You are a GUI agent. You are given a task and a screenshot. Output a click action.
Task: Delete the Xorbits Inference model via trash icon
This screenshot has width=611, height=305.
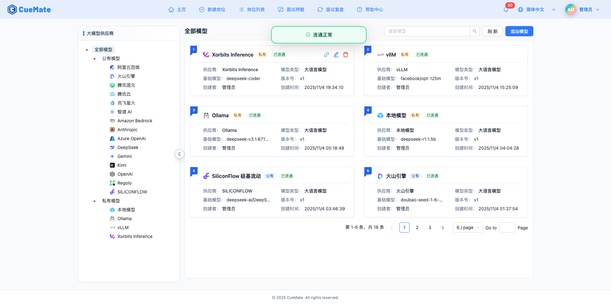point(346,55)
